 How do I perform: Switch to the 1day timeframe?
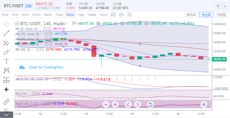tap(81, 15)
